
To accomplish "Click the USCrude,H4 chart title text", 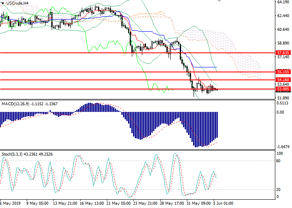I will tap(17, 3).
